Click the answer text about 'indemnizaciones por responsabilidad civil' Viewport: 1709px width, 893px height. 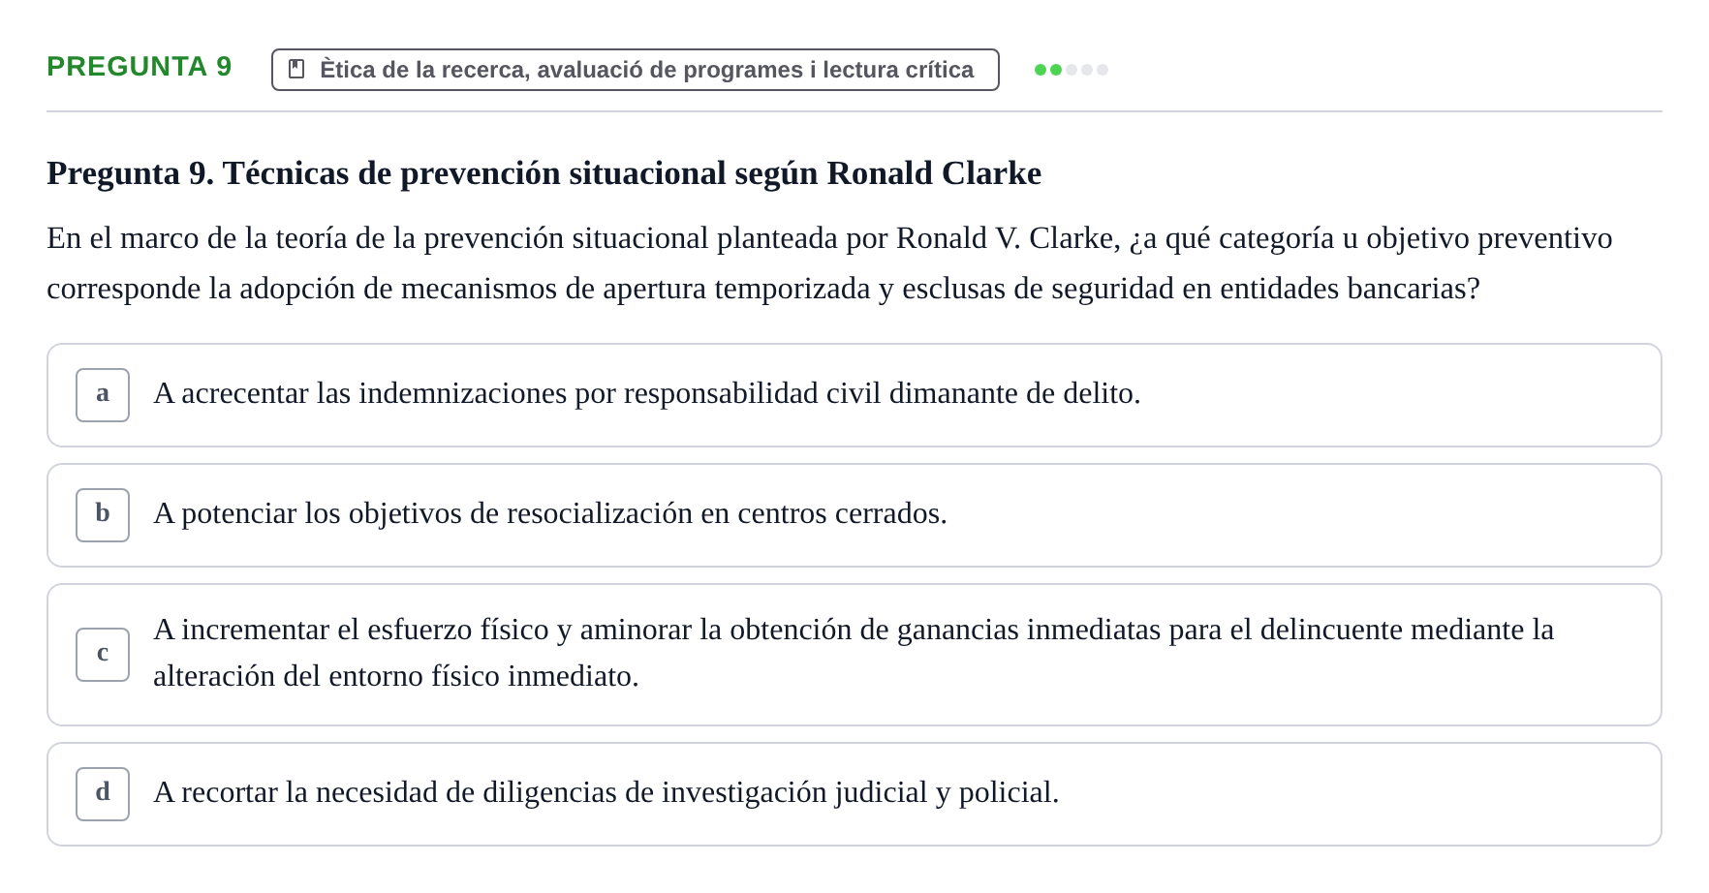647,393
